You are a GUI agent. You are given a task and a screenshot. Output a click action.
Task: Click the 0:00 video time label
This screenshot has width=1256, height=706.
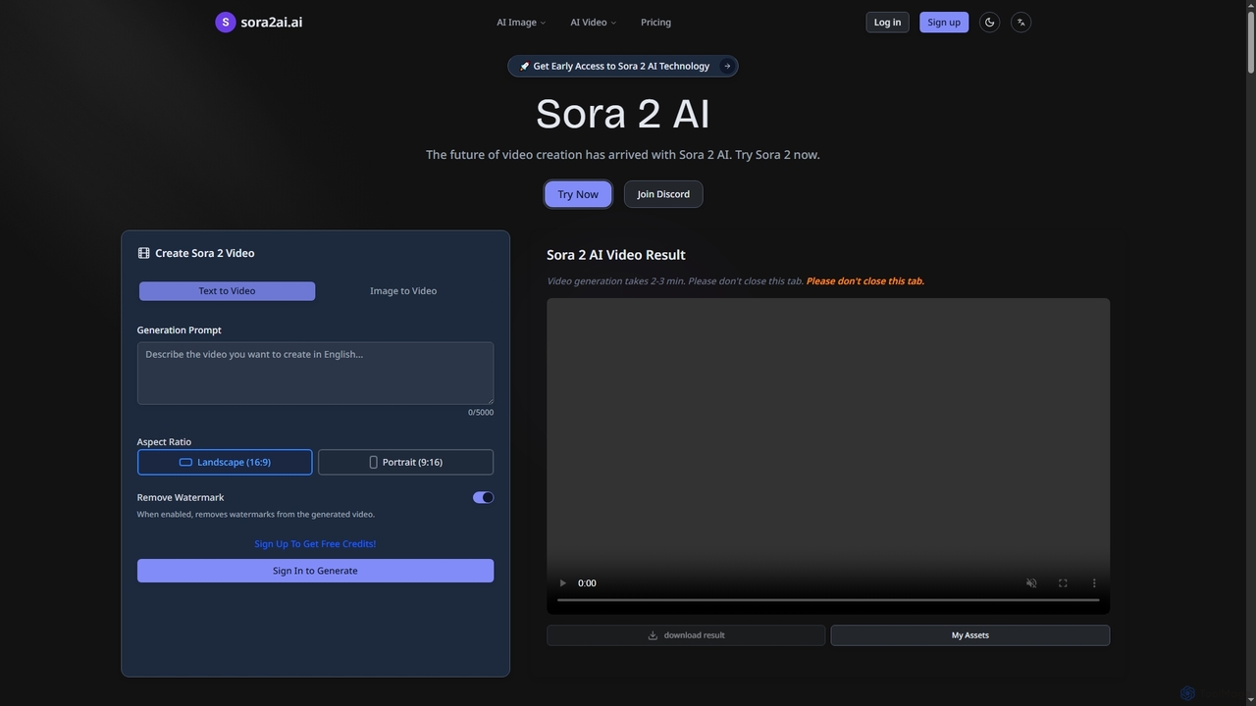click(587, 582)
